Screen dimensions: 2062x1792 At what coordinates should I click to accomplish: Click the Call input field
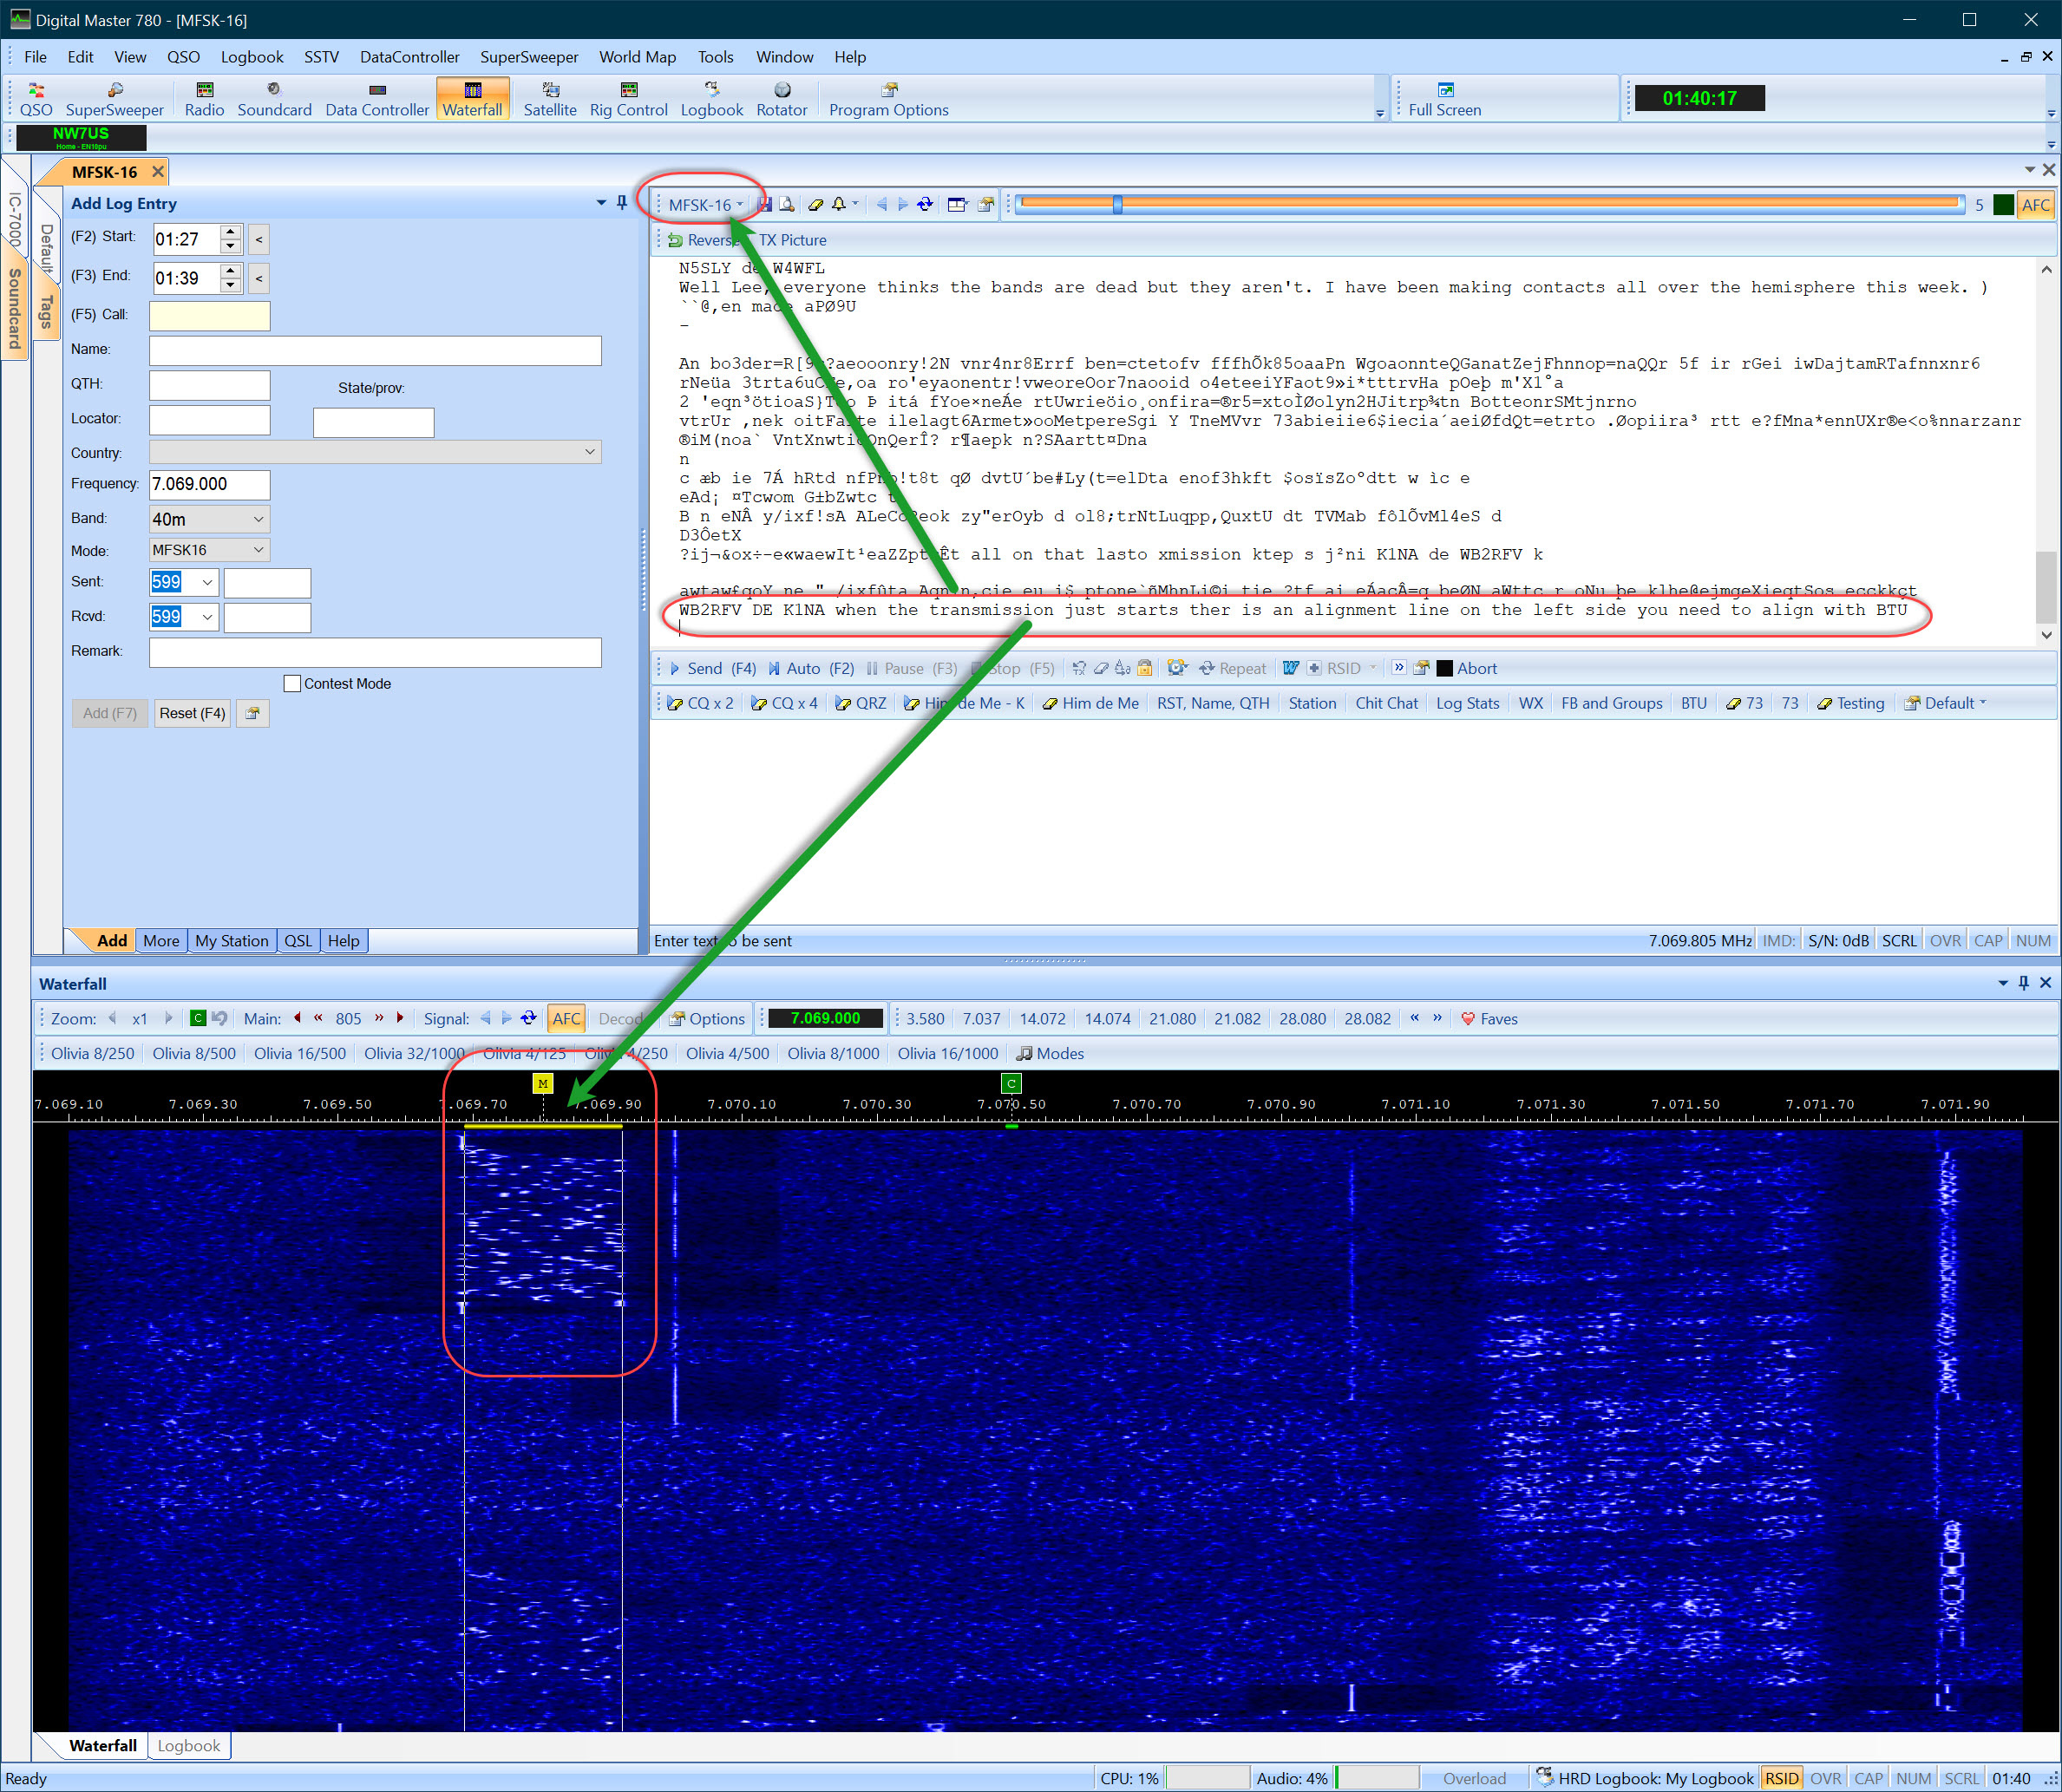point(209,316)
